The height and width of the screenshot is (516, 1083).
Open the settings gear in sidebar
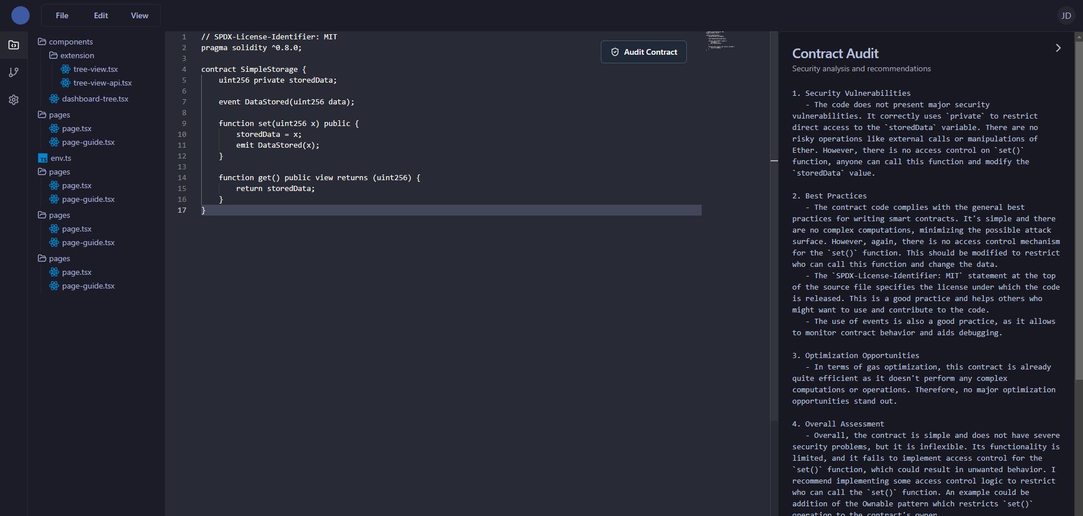14,100
